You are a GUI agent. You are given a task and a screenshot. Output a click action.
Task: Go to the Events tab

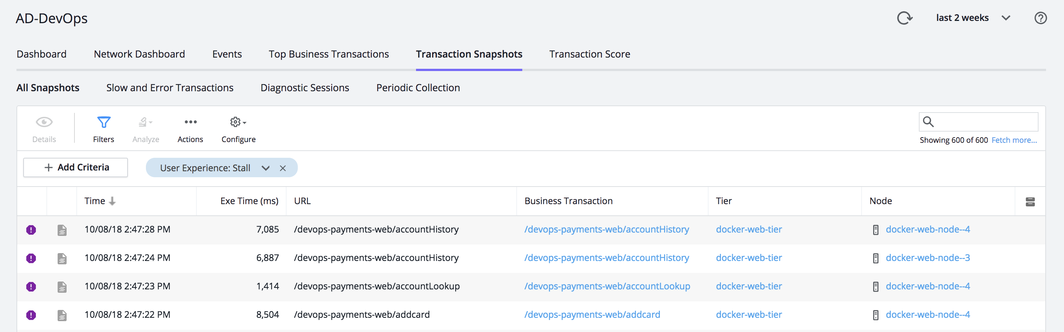(227, 54)
